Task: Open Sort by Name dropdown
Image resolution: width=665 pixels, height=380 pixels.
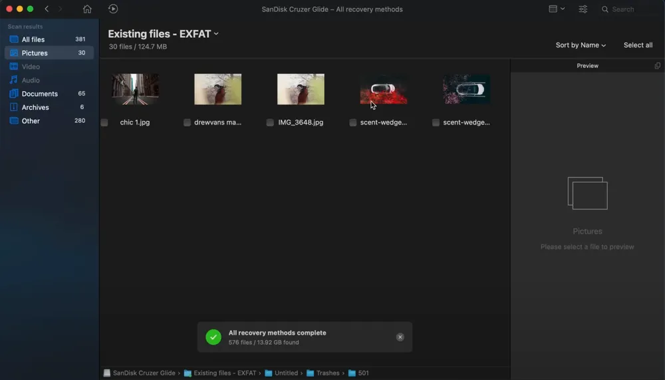Action: pos(581,45)
